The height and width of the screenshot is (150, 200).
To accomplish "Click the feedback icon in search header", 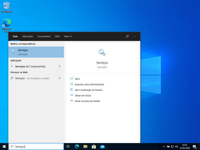I will [127, 36].
